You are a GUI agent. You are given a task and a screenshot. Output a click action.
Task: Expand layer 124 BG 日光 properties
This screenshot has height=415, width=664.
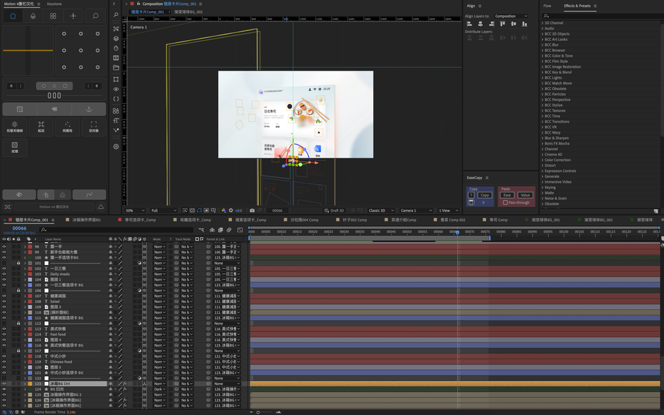point(25,389)
